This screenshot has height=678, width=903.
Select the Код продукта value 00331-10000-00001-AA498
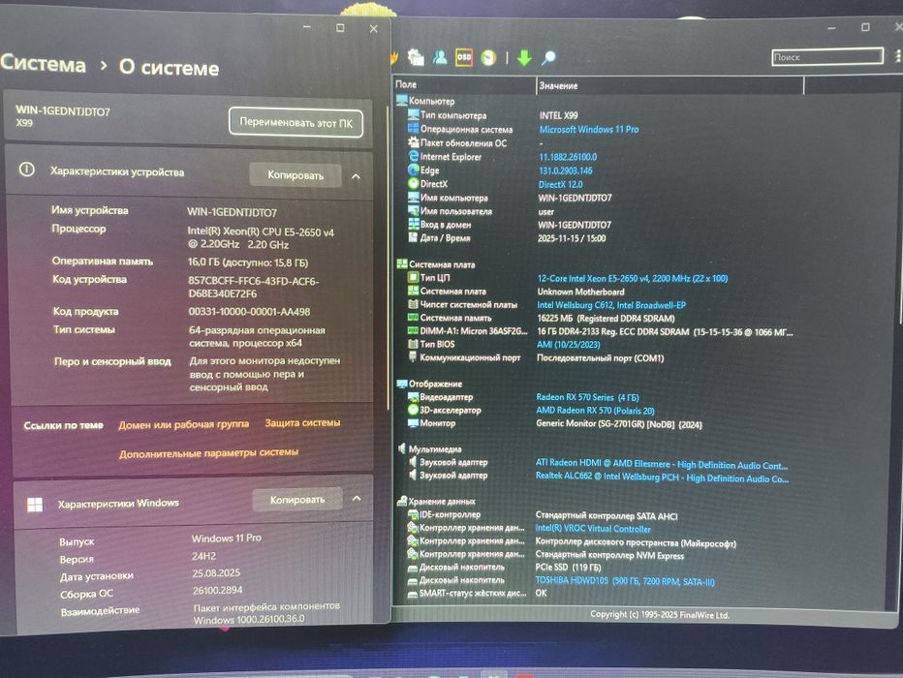pos(249,311)
